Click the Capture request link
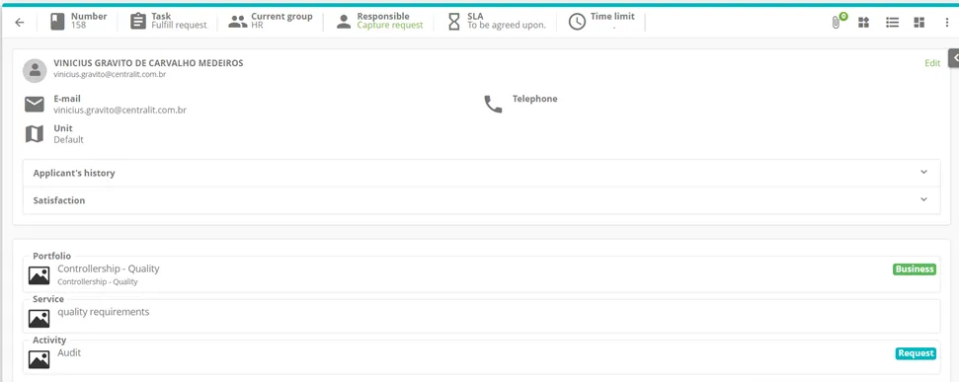959x382 pixels. click(389, 26)
